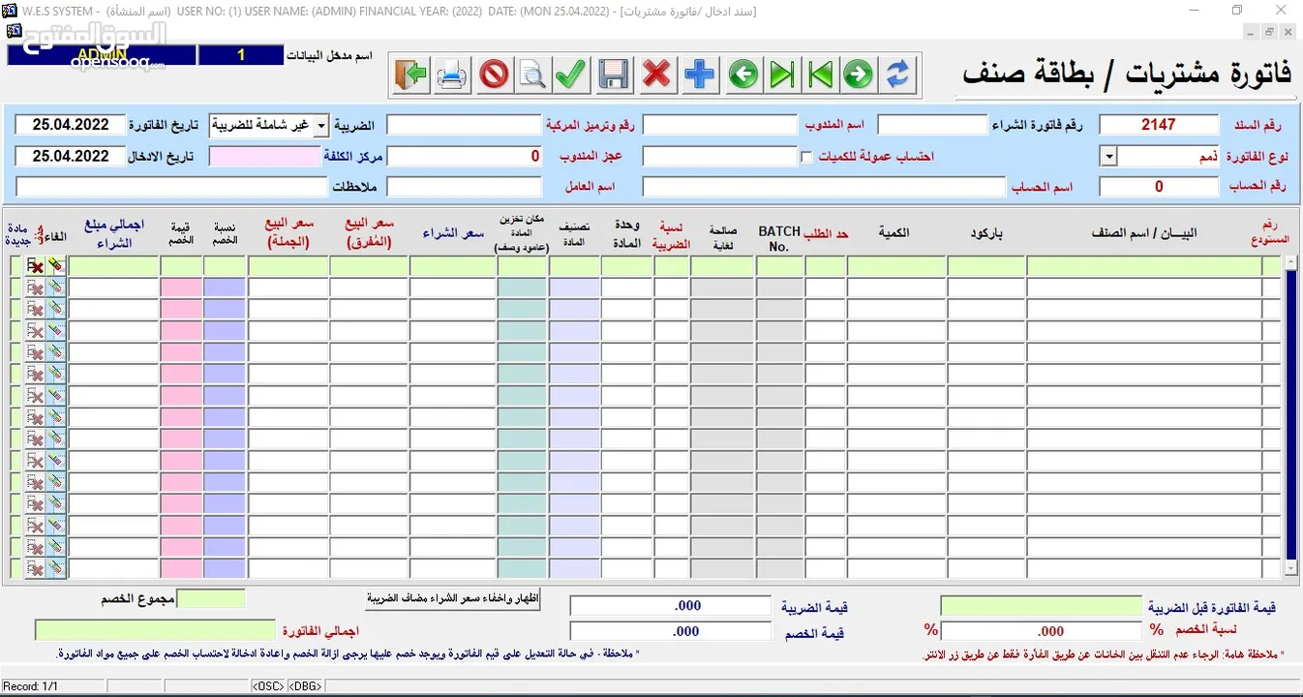Click the green right-pointing triangle with bar
The image size is (1303, 697).
[781, 75]
